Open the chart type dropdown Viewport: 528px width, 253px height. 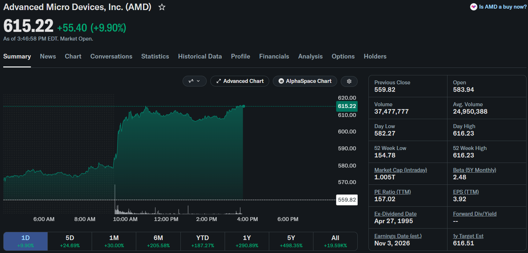tap(194, 81)
